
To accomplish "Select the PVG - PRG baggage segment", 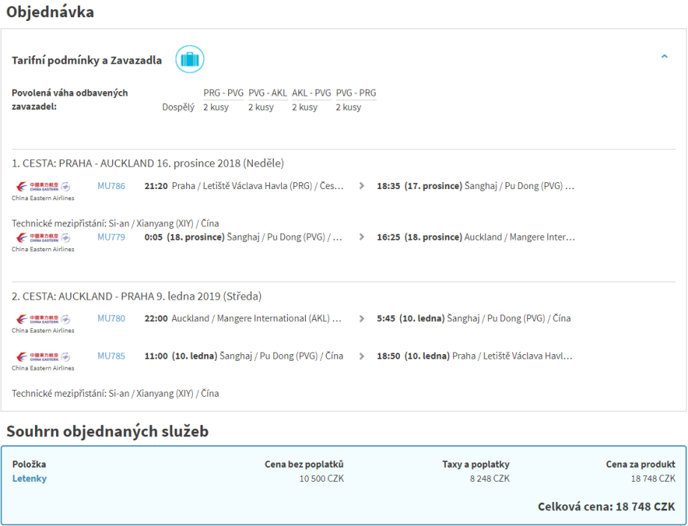I will coord(356,93).
